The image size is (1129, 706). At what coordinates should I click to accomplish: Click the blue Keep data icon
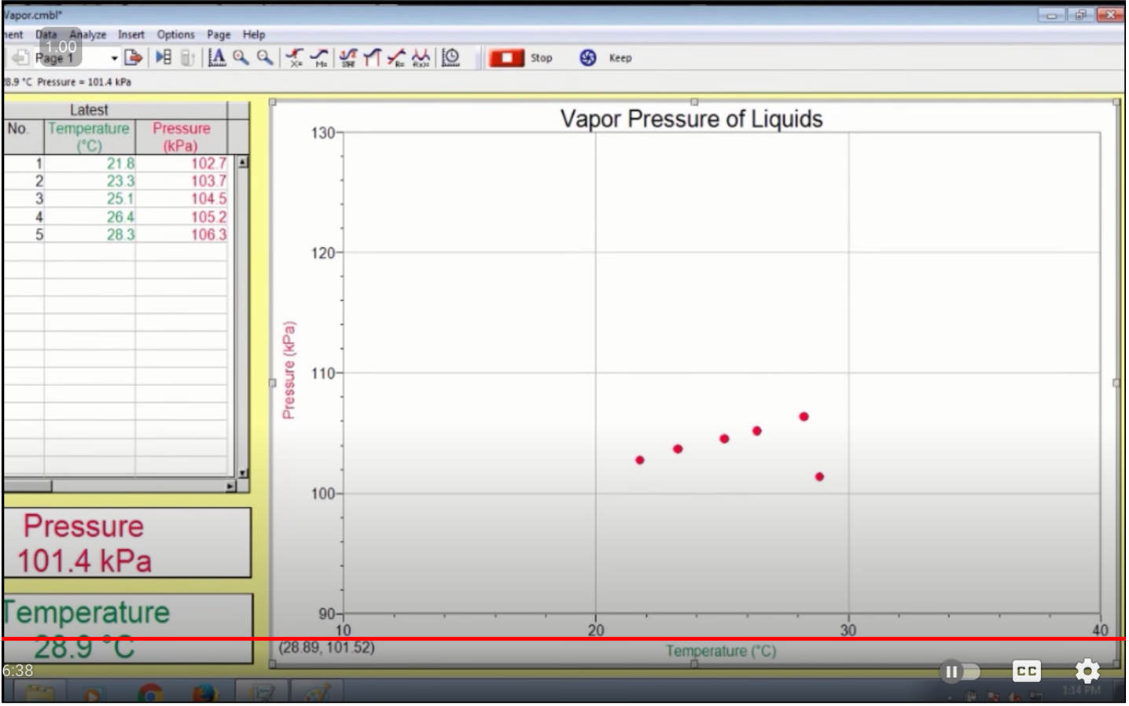point(587,57)
